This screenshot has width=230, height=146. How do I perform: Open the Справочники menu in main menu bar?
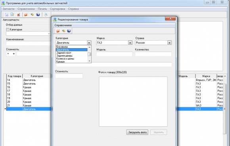(x=26, y=9)
